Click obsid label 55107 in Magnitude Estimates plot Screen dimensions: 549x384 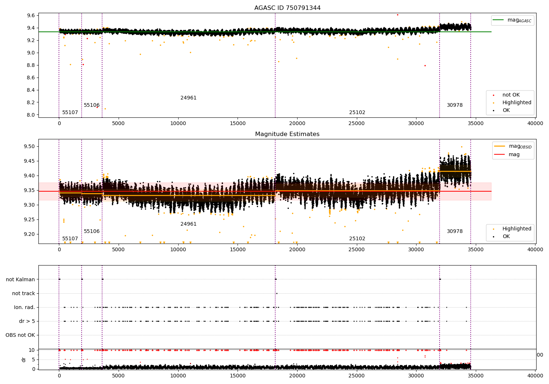pyautogui.click(x=70, y=239)
